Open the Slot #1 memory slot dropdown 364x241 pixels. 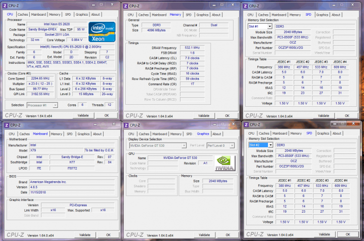[x=269, y=26]
